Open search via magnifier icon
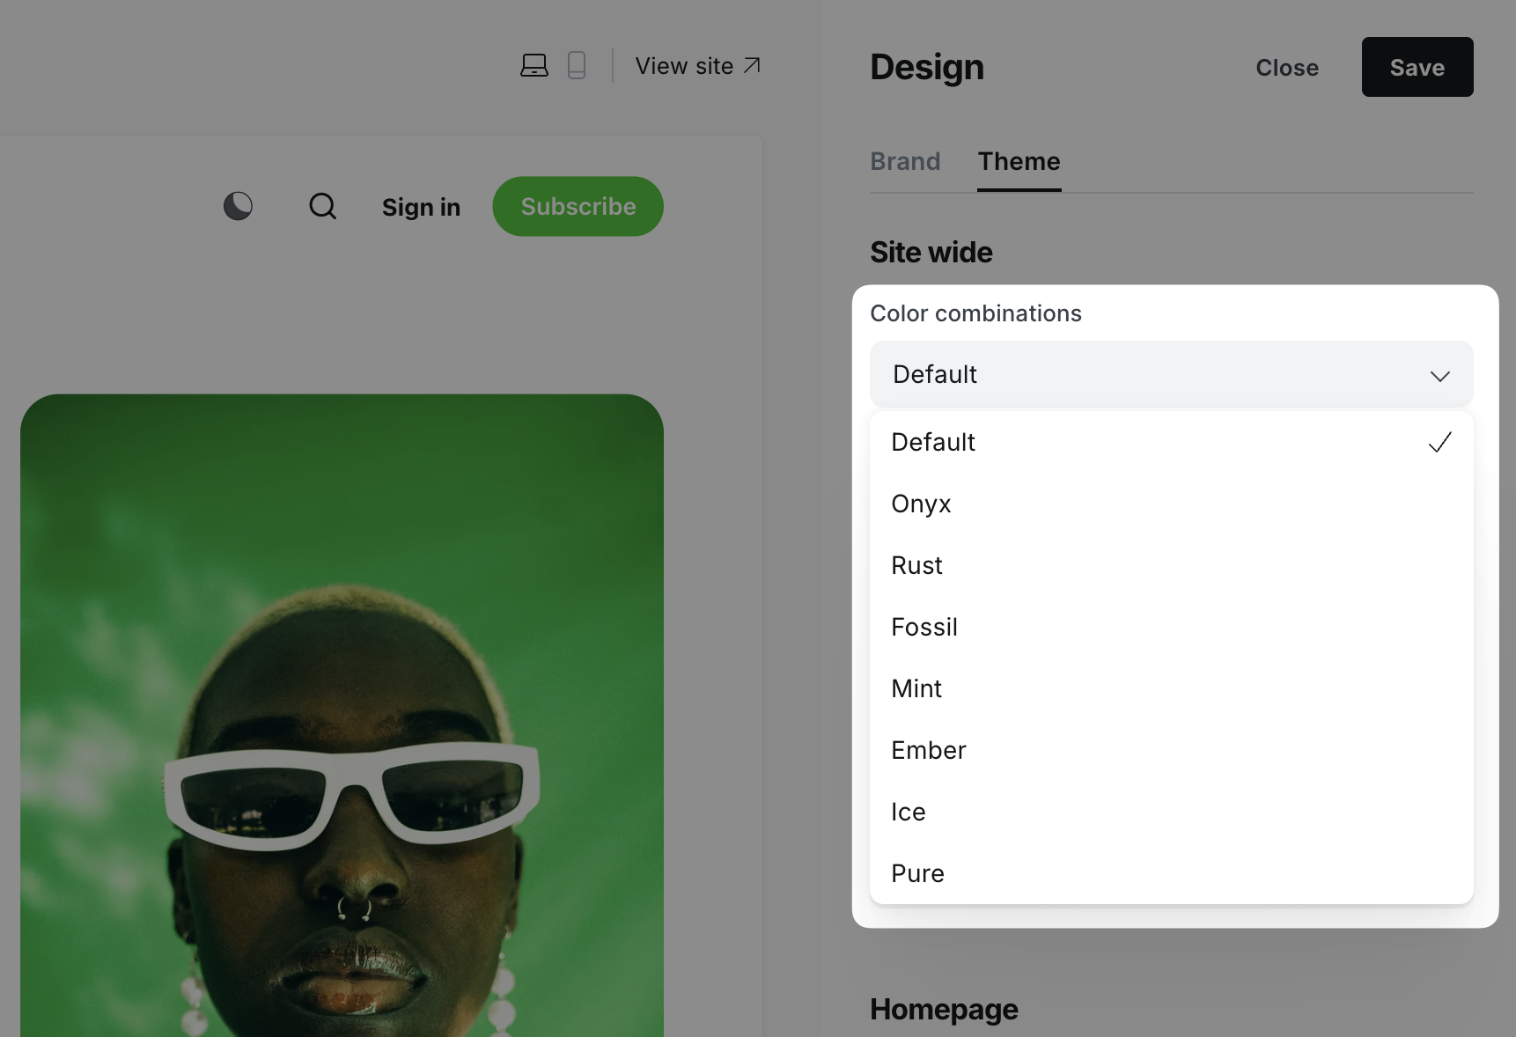The image size is (1516, 1037). [x=322, y=206]
